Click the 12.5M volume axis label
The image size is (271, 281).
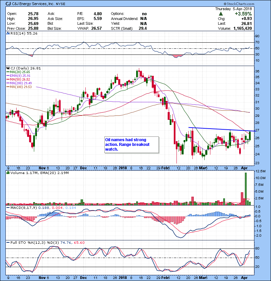tap(260, 171)
